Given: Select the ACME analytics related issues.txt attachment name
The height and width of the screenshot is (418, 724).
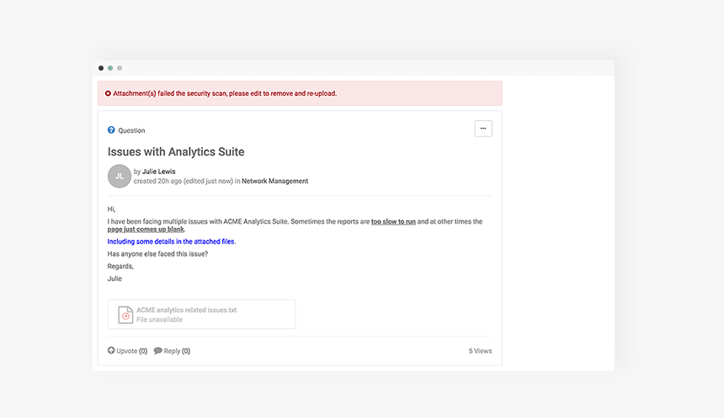Looking at the screenshot, I should [x=186, y=310].
